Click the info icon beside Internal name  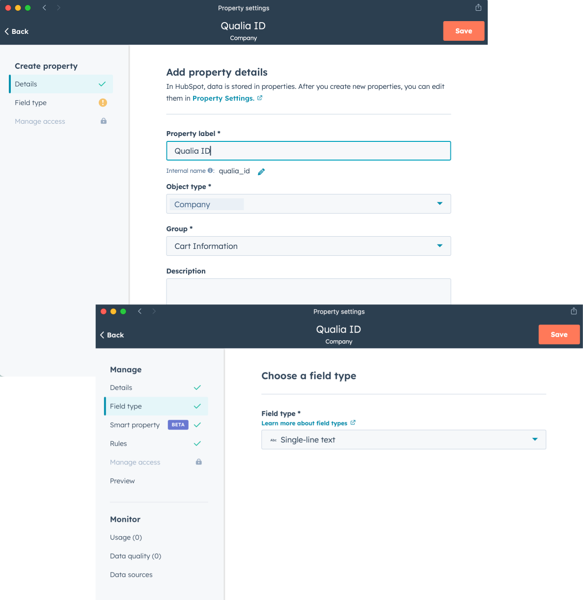[x=211, y=171]
